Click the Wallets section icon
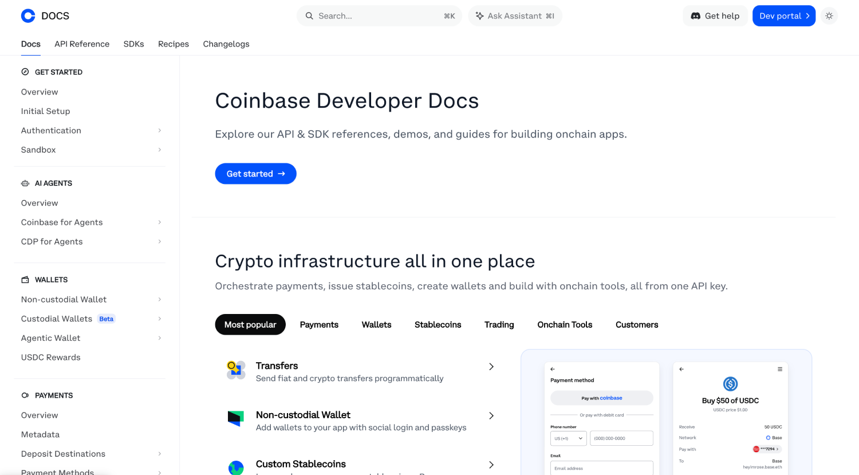This screenshot has width=859, height=475. (x=25, y=280)
